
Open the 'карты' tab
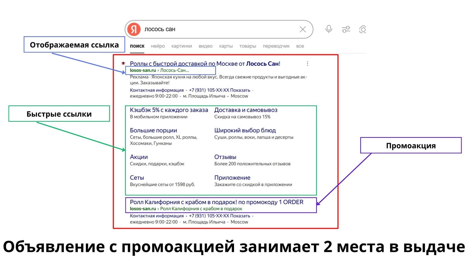pos(226,46)
